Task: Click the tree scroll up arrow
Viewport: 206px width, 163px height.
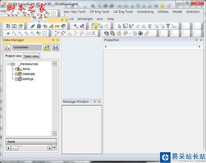Action: (x=54, y=64)
